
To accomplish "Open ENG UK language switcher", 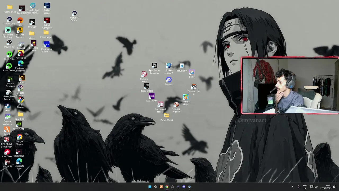I will pos(305,187).
